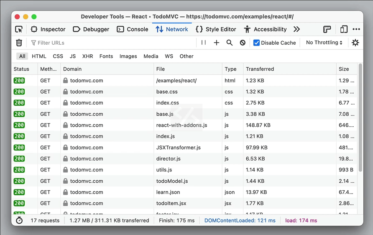Select the director.js request

(184, 158)
